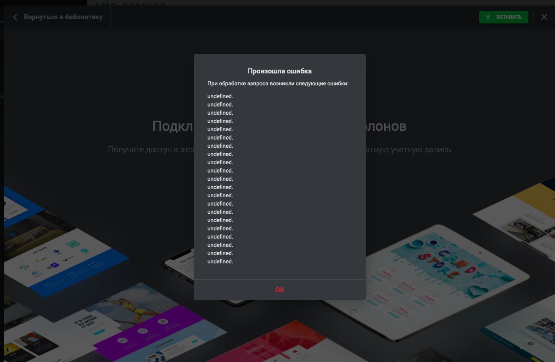Click the error description text in dialog

point(278,84)
